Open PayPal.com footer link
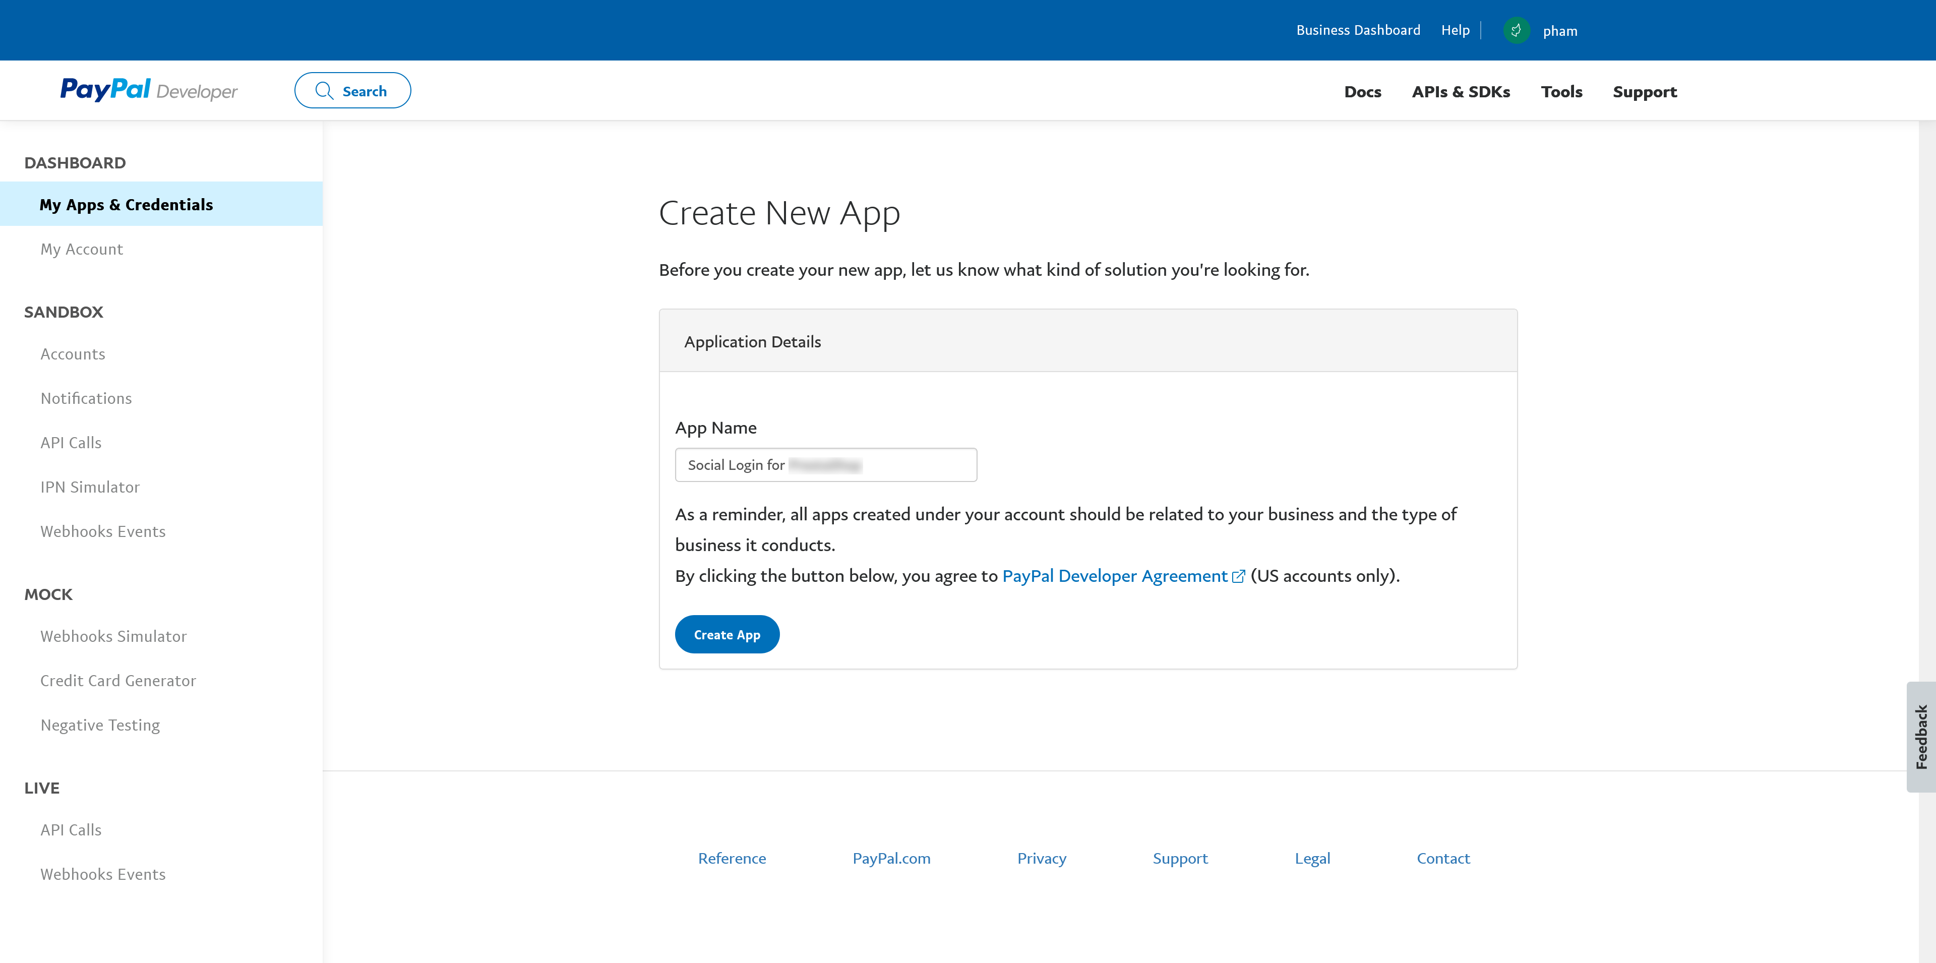The width and height of the screenshot is (1936, 963). (x=891, y=859)
